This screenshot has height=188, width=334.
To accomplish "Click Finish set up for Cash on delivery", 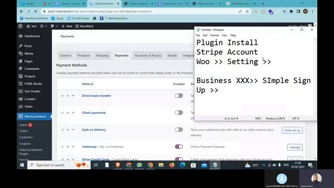I will point(292,130).
